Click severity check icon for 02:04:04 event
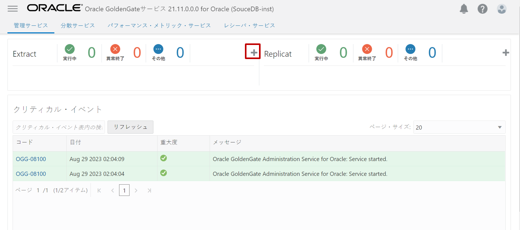Viewport: 520px width, 230px height. (163, 173)
